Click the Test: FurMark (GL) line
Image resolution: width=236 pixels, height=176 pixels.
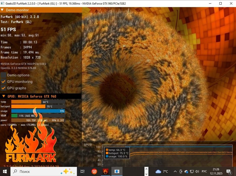16,22
